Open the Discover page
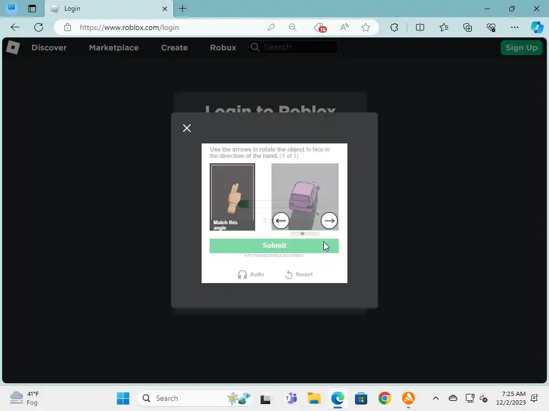Screen dimensions: 549x411 (49, 48)
